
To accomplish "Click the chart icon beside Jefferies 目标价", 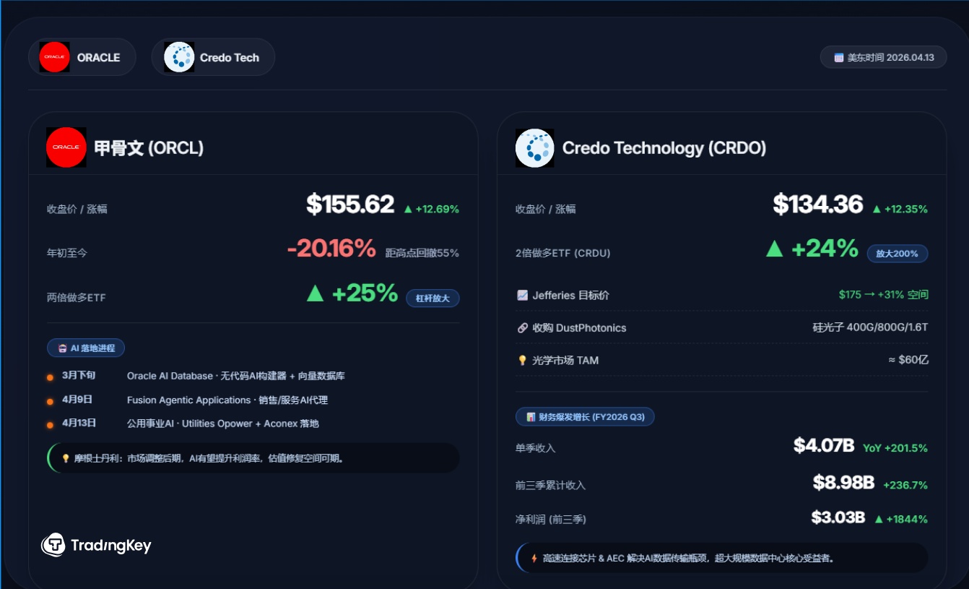I will pos(523,295).
